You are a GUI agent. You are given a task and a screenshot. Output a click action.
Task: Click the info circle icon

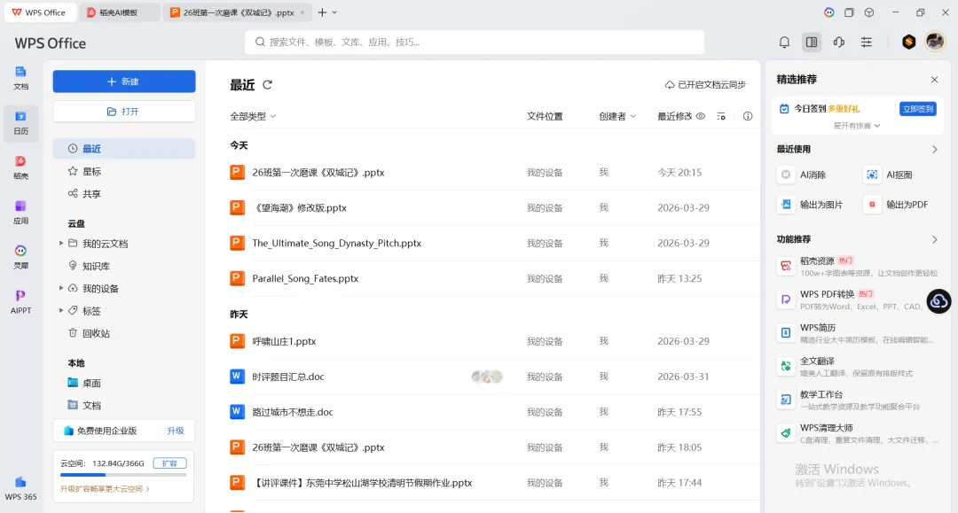pos(748,116)
